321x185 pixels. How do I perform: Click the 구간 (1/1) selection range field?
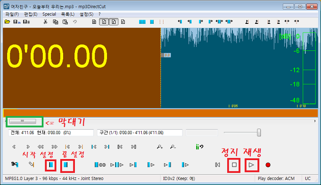pyautogui.click(x=140, y=133)
